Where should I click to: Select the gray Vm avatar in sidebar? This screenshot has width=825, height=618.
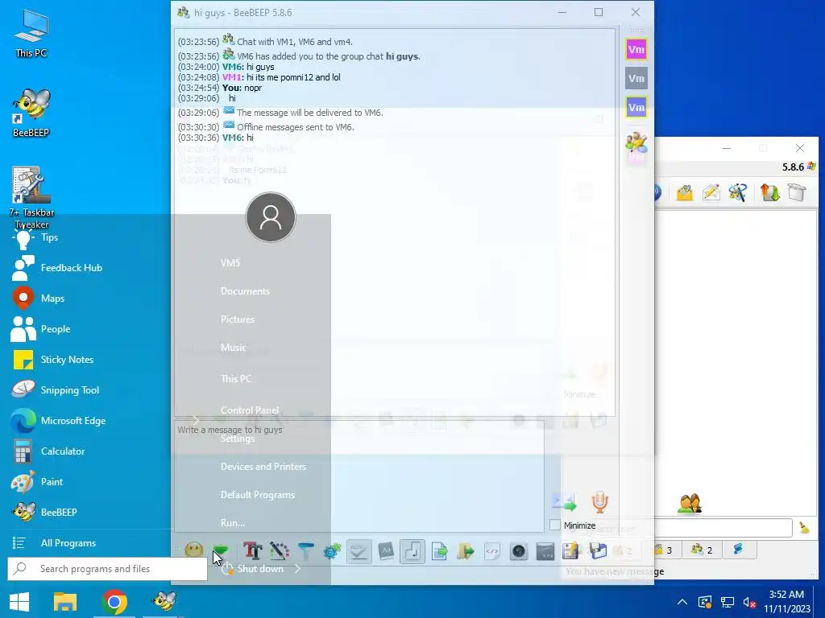pos(636,78)
